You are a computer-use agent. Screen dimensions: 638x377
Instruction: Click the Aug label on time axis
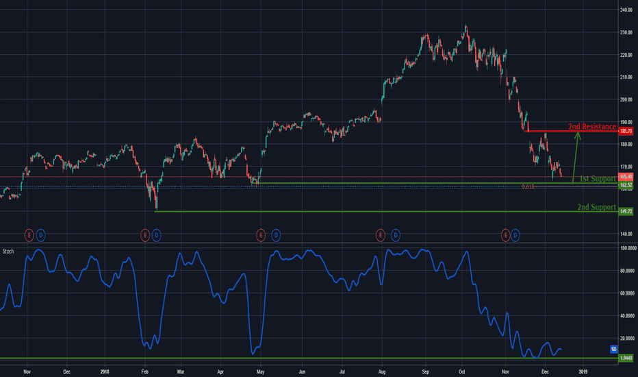(382, 372)
